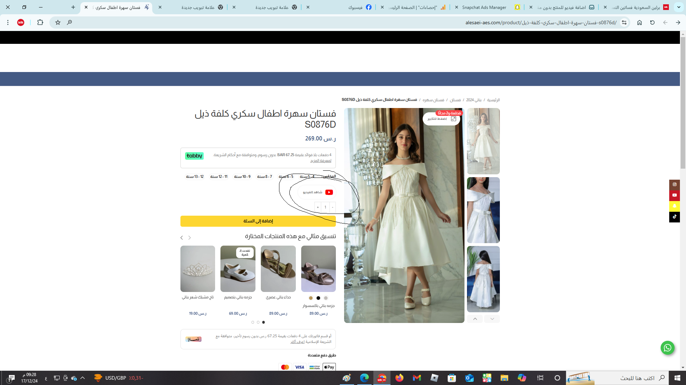
Task: Select the 7 - 8 years size option
Action: 264,176
